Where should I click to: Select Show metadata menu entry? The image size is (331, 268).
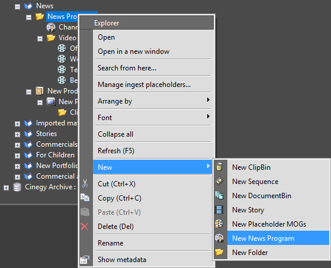tap(153, 260)
